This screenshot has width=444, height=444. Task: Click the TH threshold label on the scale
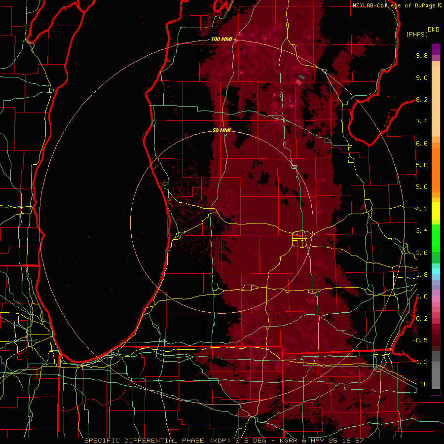tap(424, 384)
